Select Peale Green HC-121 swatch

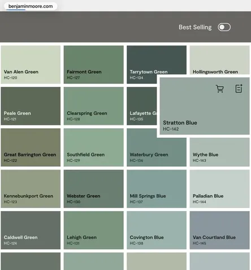(31, 106)
